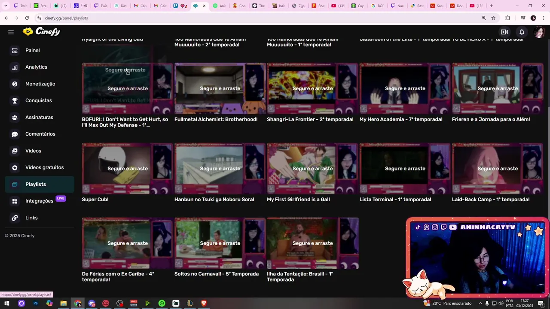Open File Explorer from the taskbar

pos(64,303)
